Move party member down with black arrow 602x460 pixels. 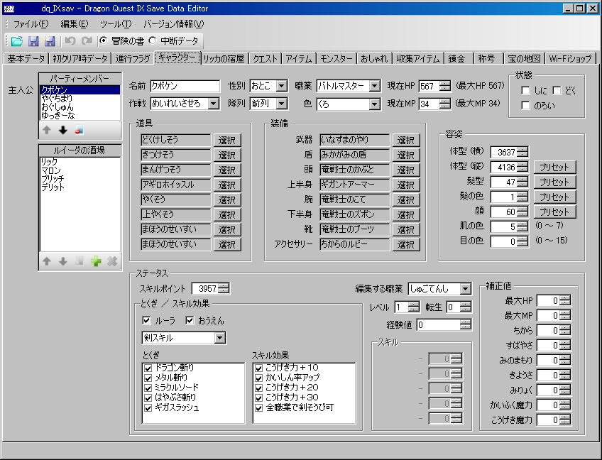pyautogui.click(x=62, y=130)
